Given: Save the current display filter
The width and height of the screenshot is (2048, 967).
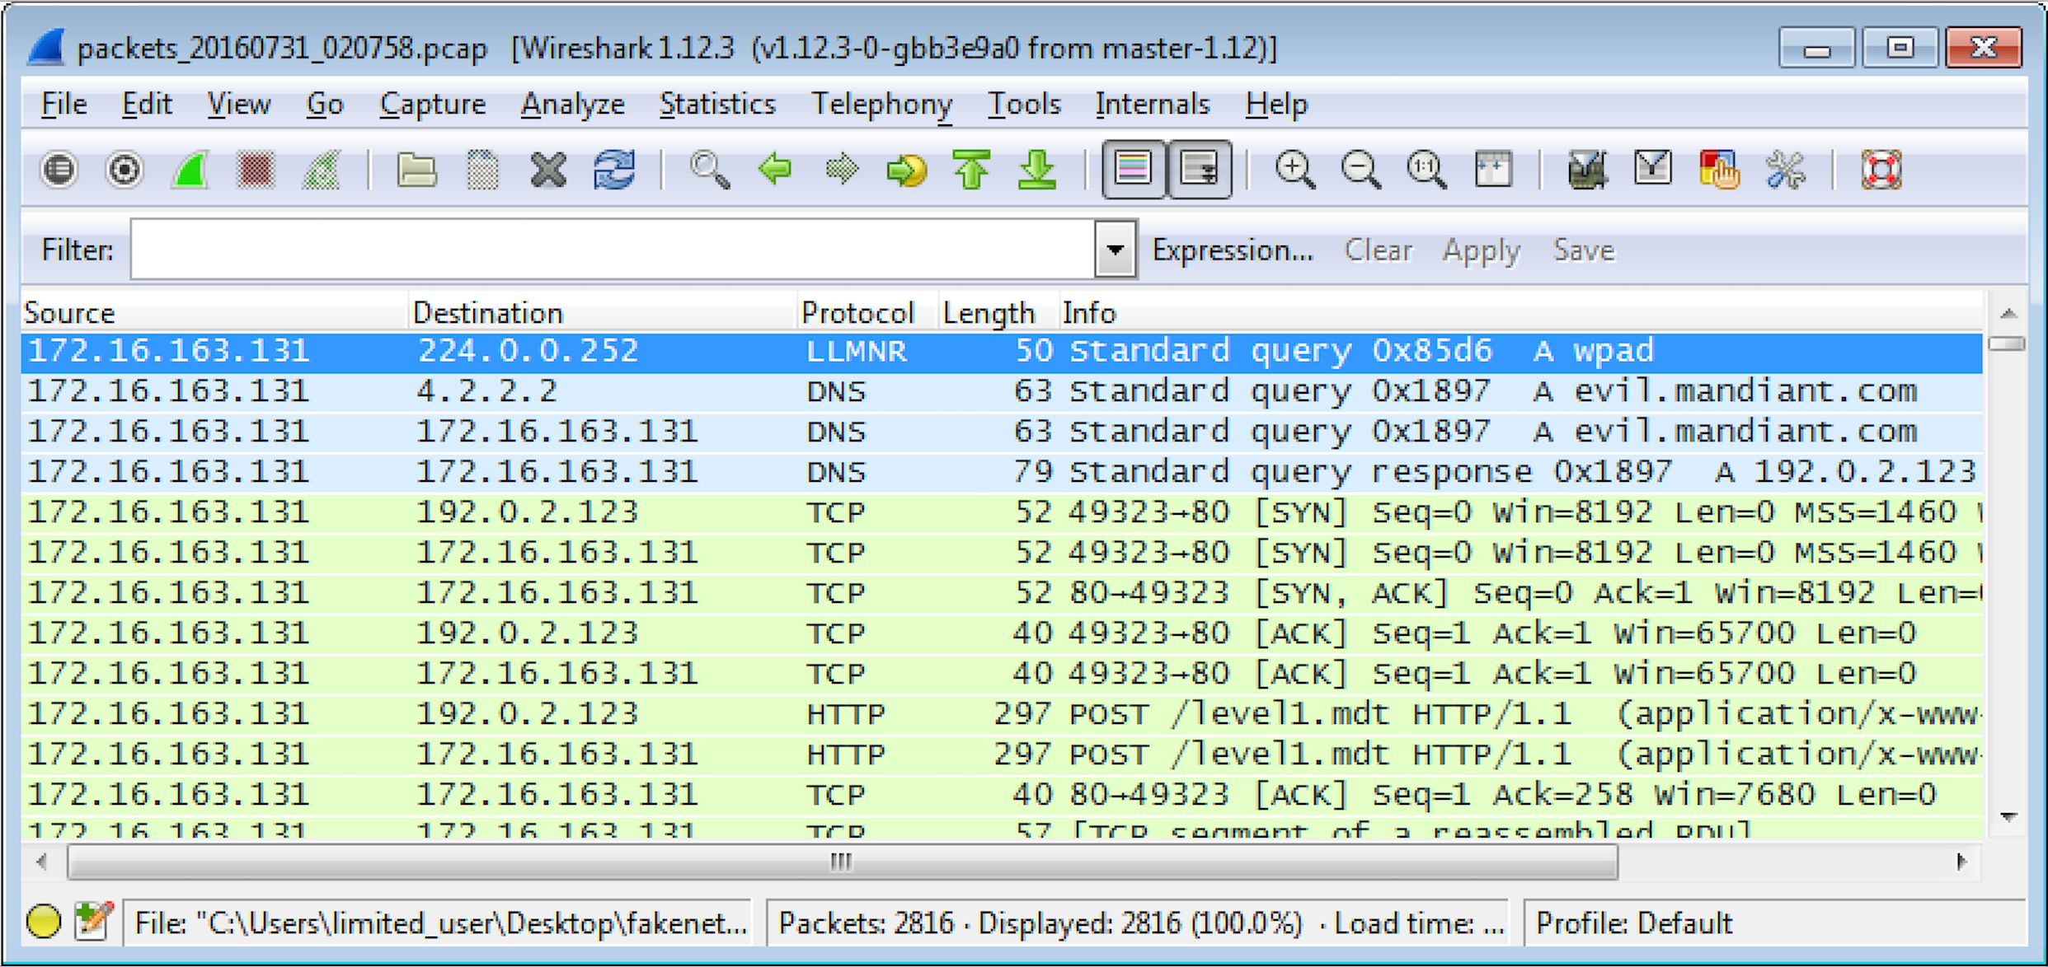Looking at the screenshot, I should click(x=1584, y=250).
